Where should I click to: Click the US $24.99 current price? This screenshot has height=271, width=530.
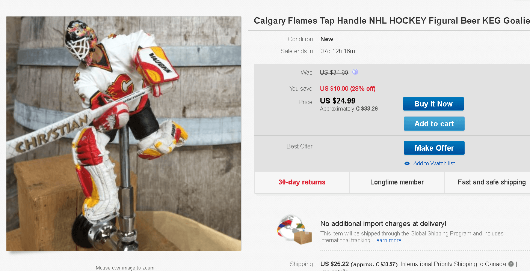[x=337, y=100]
